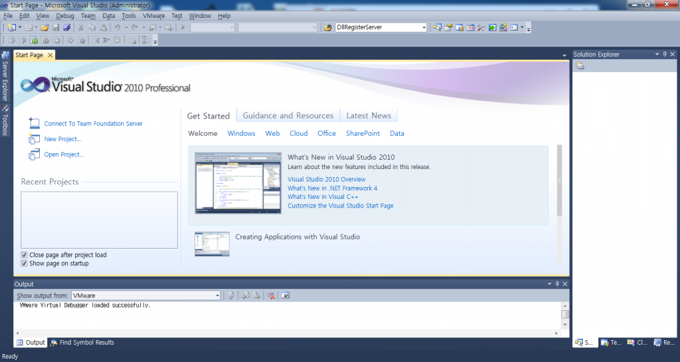This screenshot has height=362, width=680.
Task: Click the Open Project... link
Action: (64, 154)
